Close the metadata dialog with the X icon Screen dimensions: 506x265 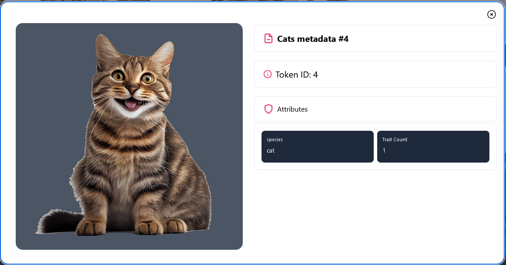pyautogui.click(x=491, y=14)
